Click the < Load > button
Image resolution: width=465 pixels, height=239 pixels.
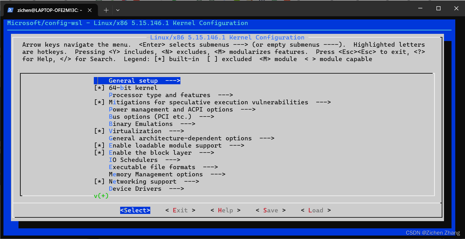coord(316,210)
